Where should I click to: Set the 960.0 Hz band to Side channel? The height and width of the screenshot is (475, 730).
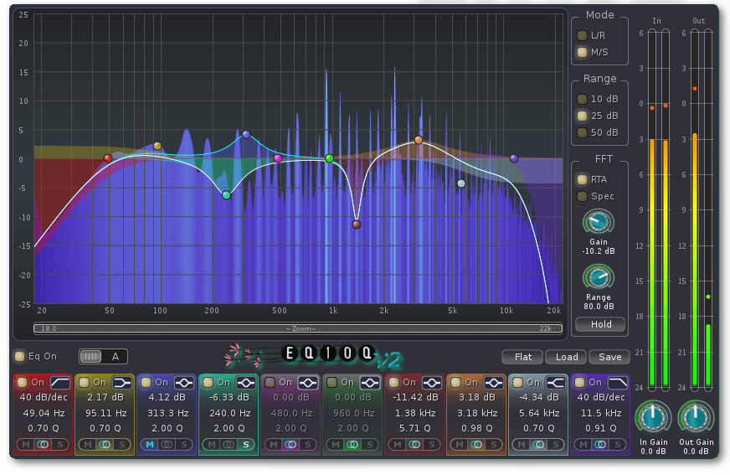pyautogui.click(x=370, y=445)
